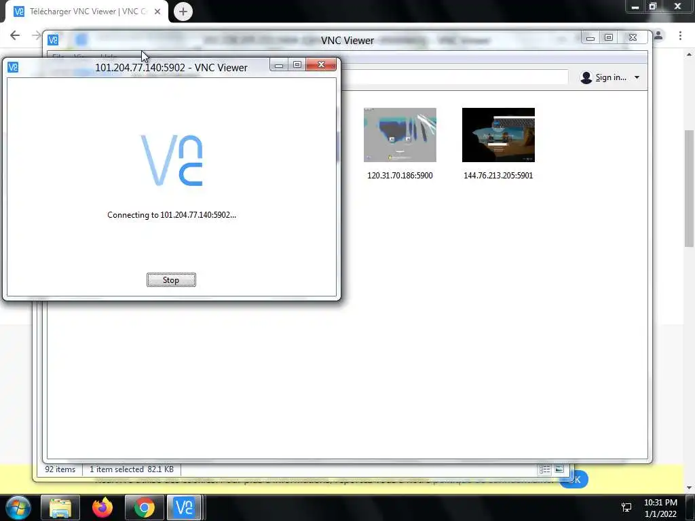Open the 120.31.70.186:5900 connection thumbnail
Viewport: 695px width, 521px height.
pos(400,135)
